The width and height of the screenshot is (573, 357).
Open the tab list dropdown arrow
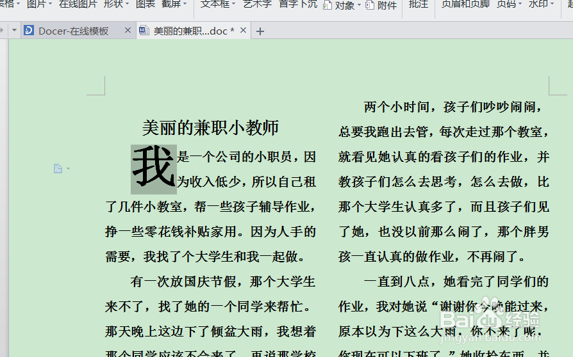tap(14, 30)
